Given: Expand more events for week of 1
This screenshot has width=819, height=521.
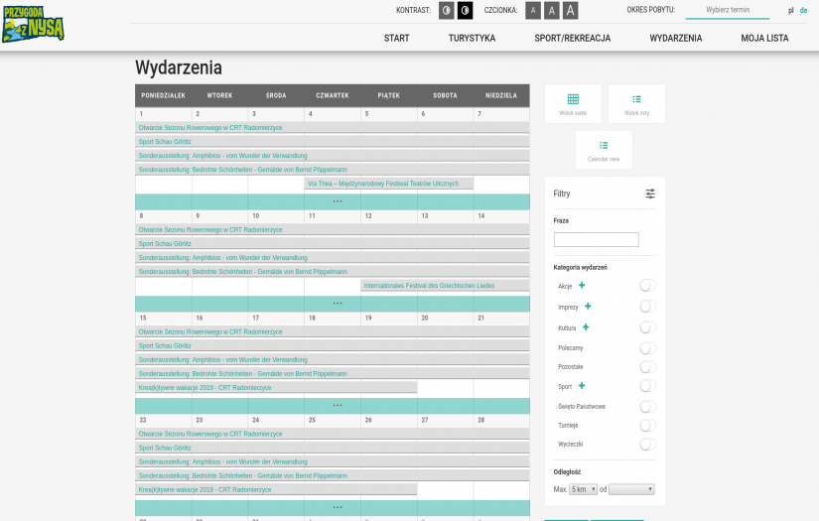Looking at the screenshot, I should [333, 201].
